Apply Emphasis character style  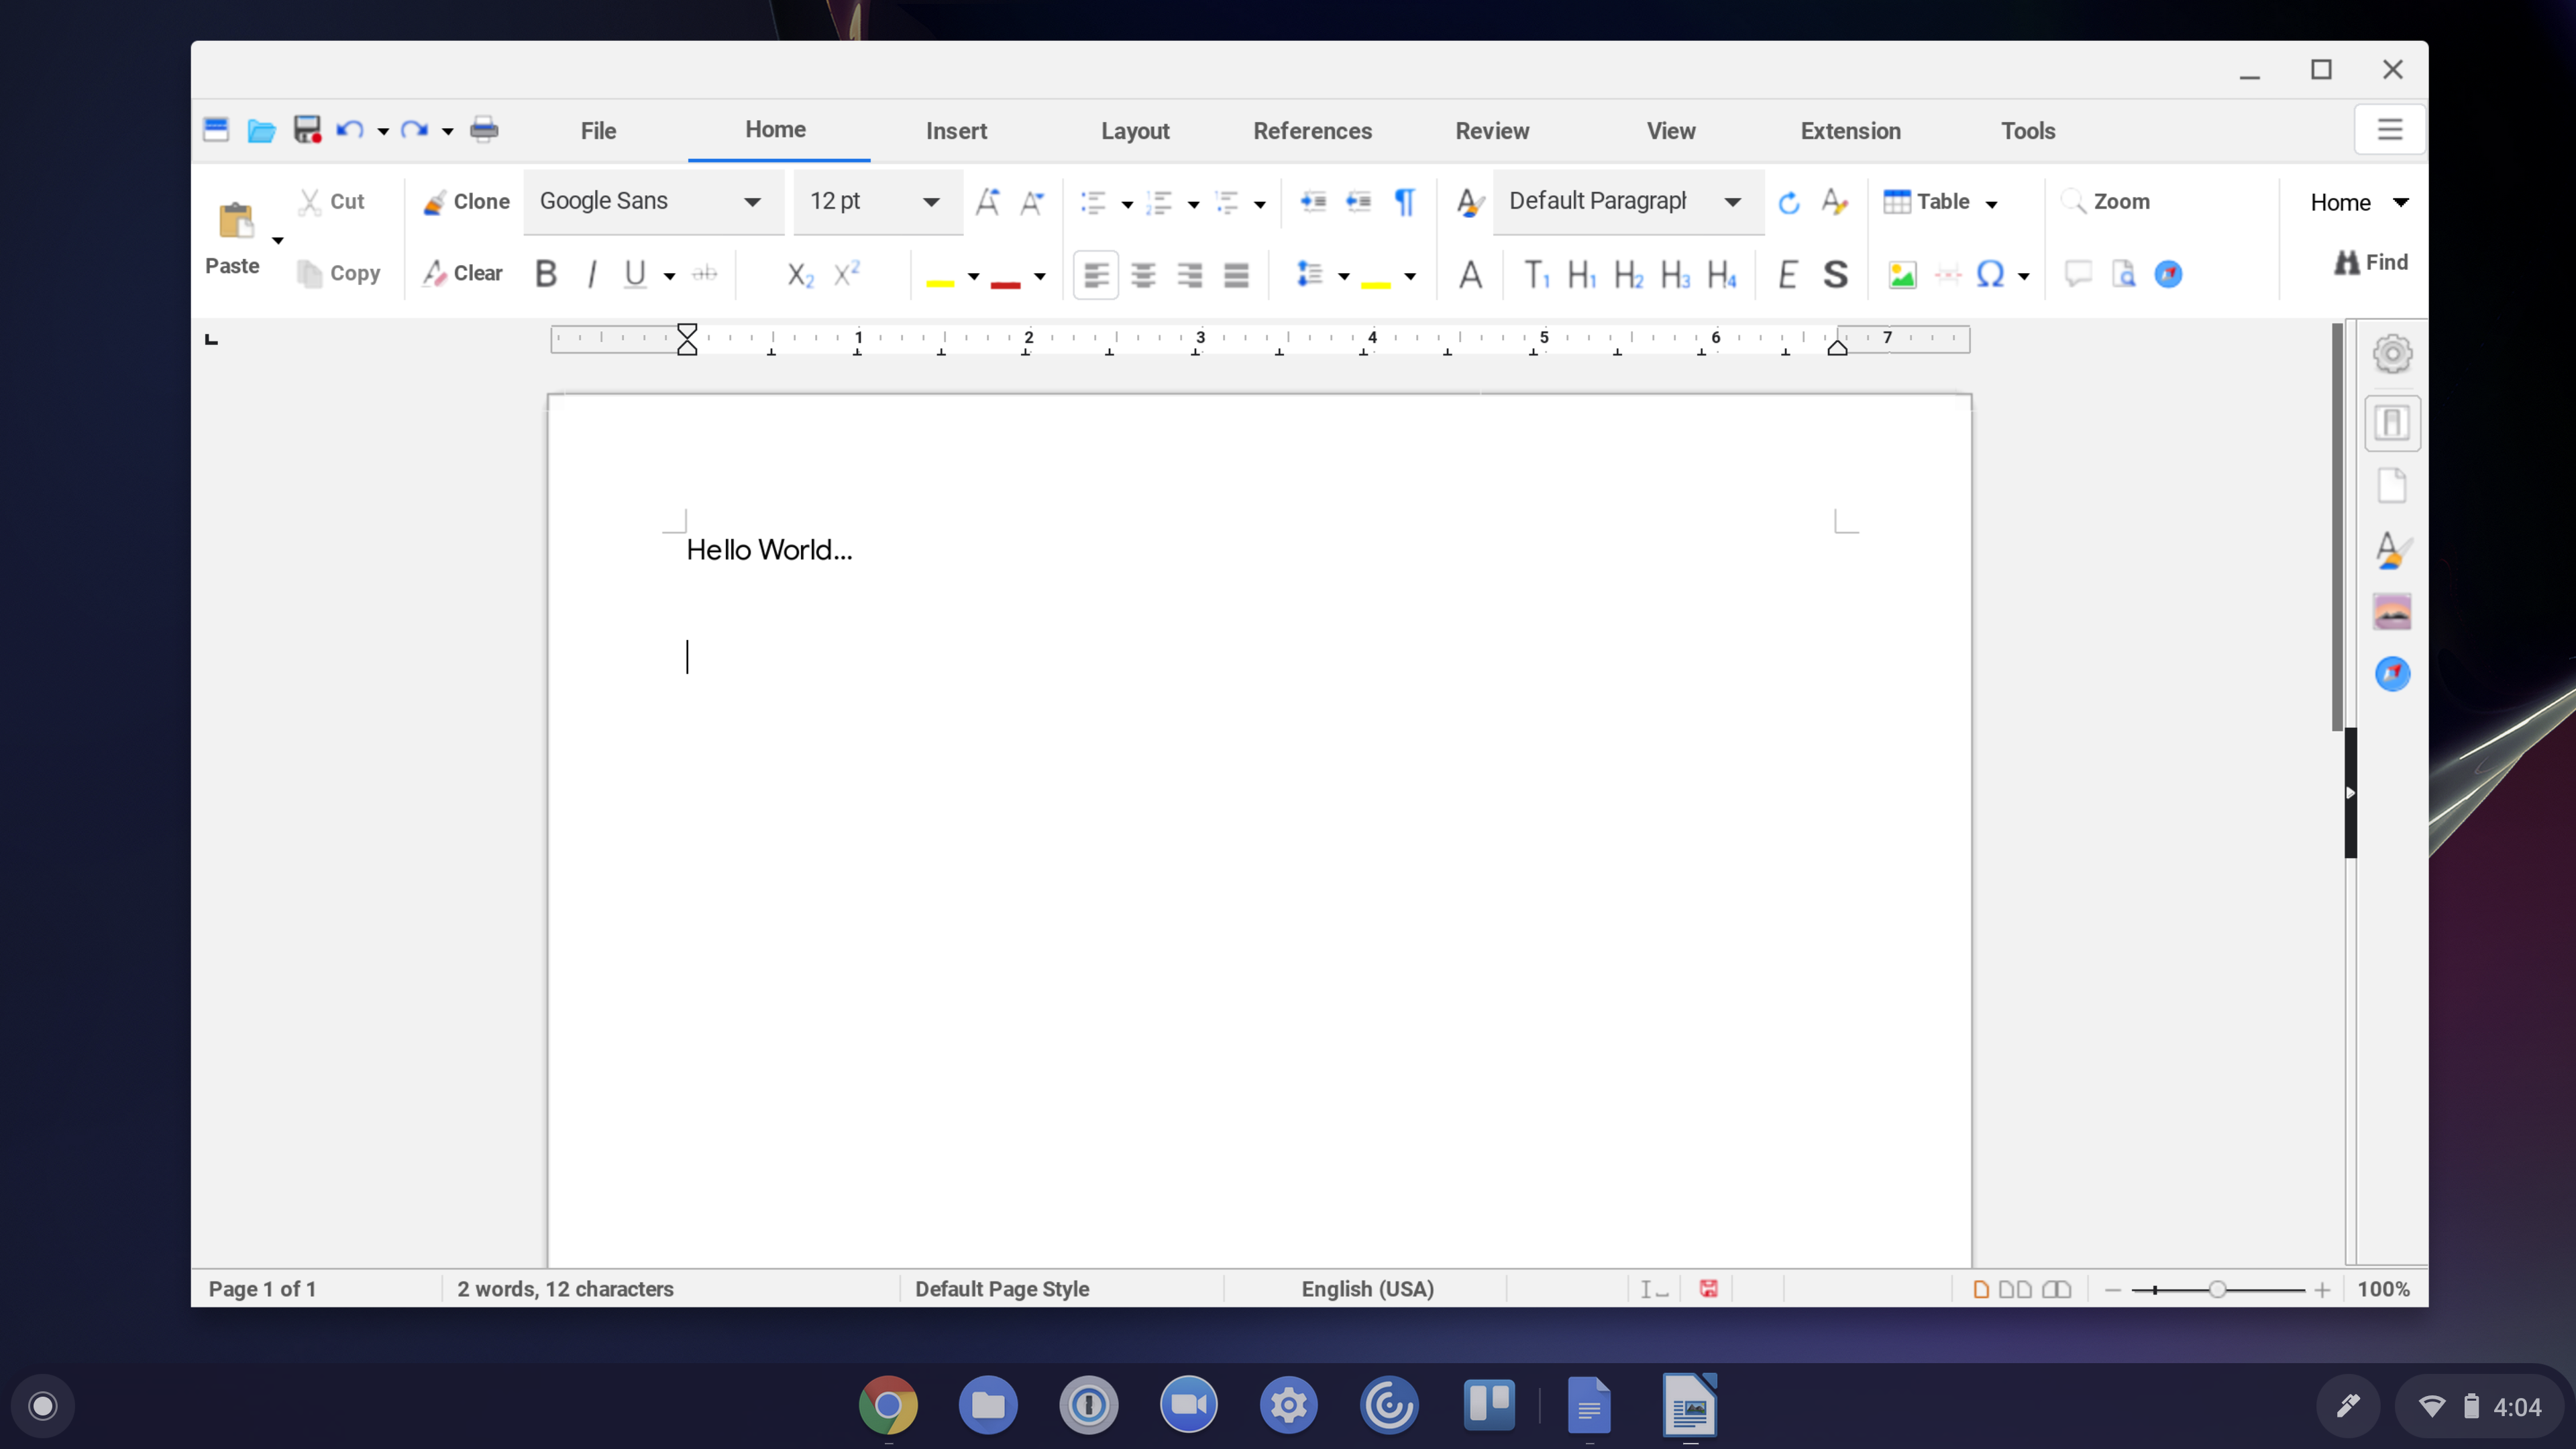tap(1788, 274)
